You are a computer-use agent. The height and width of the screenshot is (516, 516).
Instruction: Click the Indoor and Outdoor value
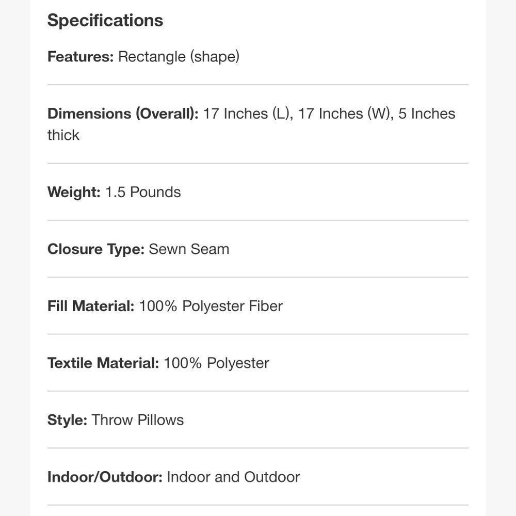pos(233,477)
